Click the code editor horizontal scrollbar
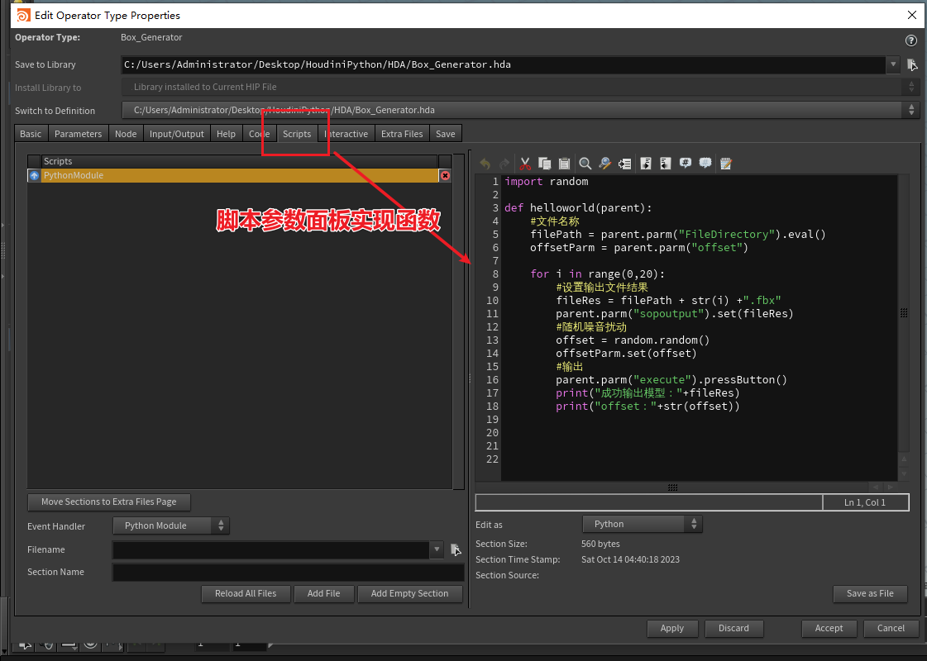Screen dimensions: 927x661 tap(673, 487)
